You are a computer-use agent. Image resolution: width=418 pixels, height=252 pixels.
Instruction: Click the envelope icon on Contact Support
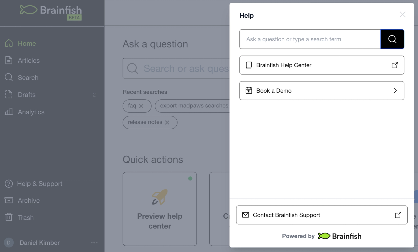coord(246,215)
